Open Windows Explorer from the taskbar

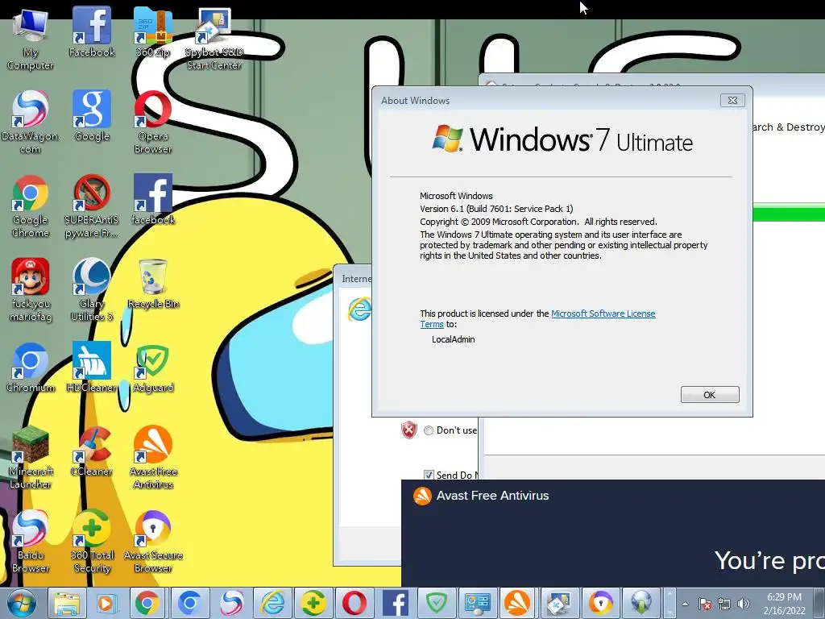coord(66,603)
